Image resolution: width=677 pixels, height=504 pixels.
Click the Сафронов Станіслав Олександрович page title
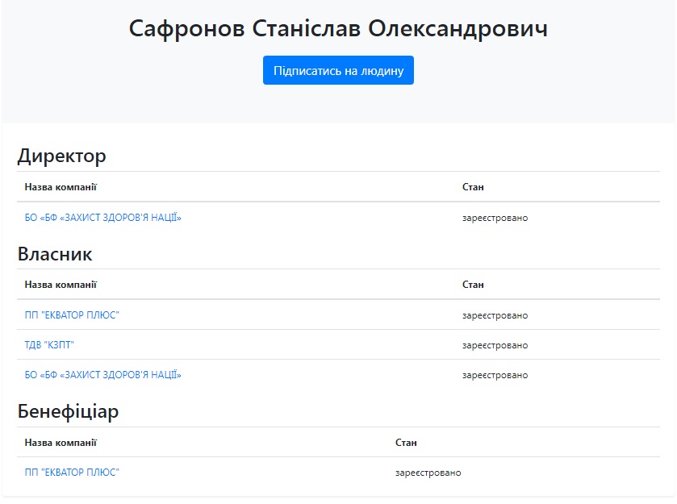point(338,28)
